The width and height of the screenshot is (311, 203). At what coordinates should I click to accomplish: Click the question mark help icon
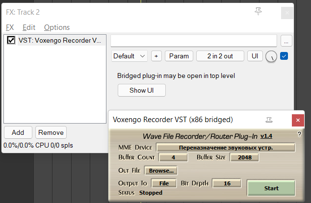299,134
